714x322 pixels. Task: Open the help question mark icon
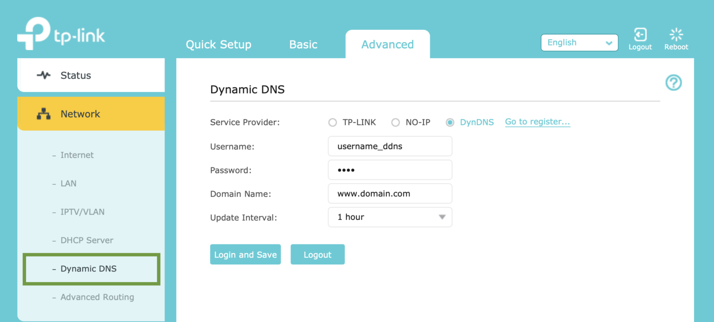674,82
